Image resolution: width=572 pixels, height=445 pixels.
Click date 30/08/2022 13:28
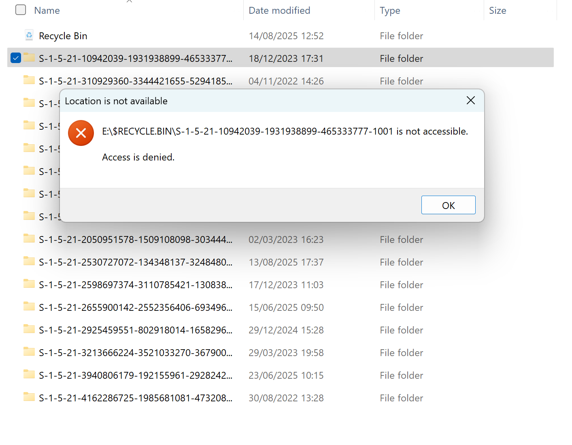286,398
